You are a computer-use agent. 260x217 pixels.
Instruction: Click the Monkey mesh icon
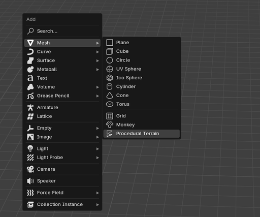[110, 125]
